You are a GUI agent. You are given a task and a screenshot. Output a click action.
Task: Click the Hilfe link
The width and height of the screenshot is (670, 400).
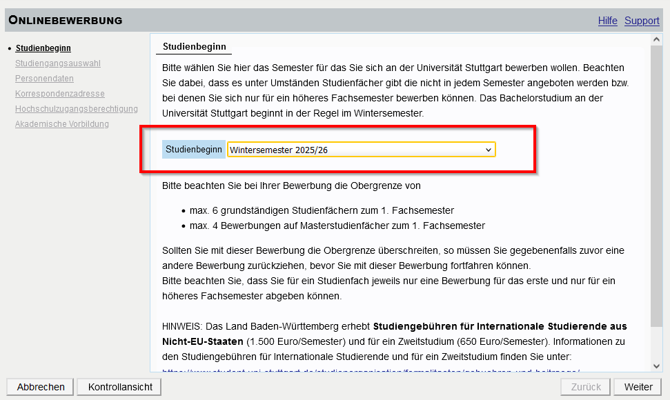coord(608,21)
